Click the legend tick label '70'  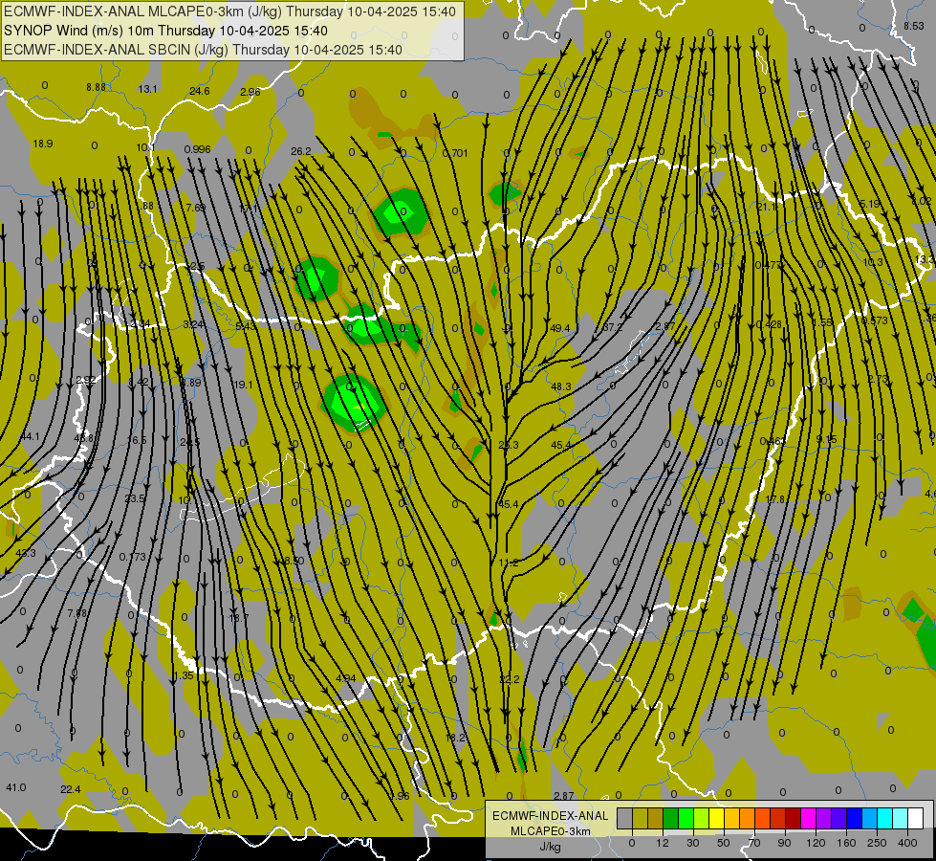pyautogui.click(x=754, y=843)
